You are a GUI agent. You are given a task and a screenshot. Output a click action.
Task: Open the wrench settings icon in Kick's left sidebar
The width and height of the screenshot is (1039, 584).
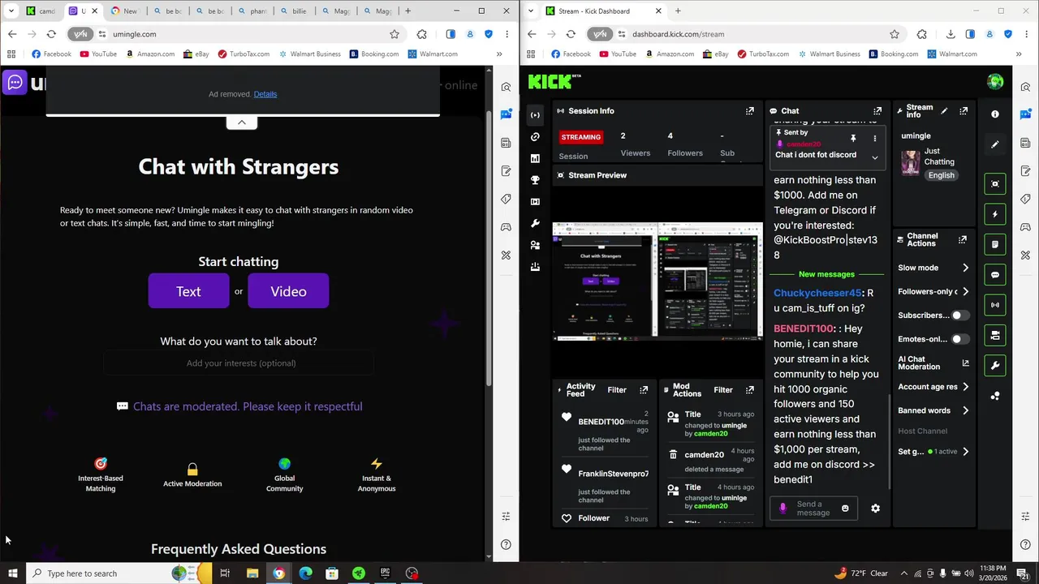click(535, 223)
